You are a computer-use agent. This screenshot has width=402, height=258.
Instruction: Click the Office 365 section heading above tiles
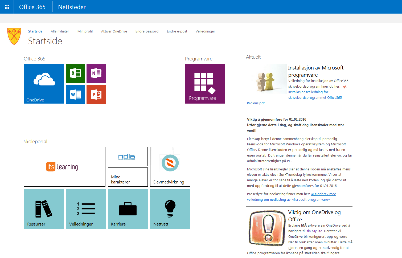(35, 59)
